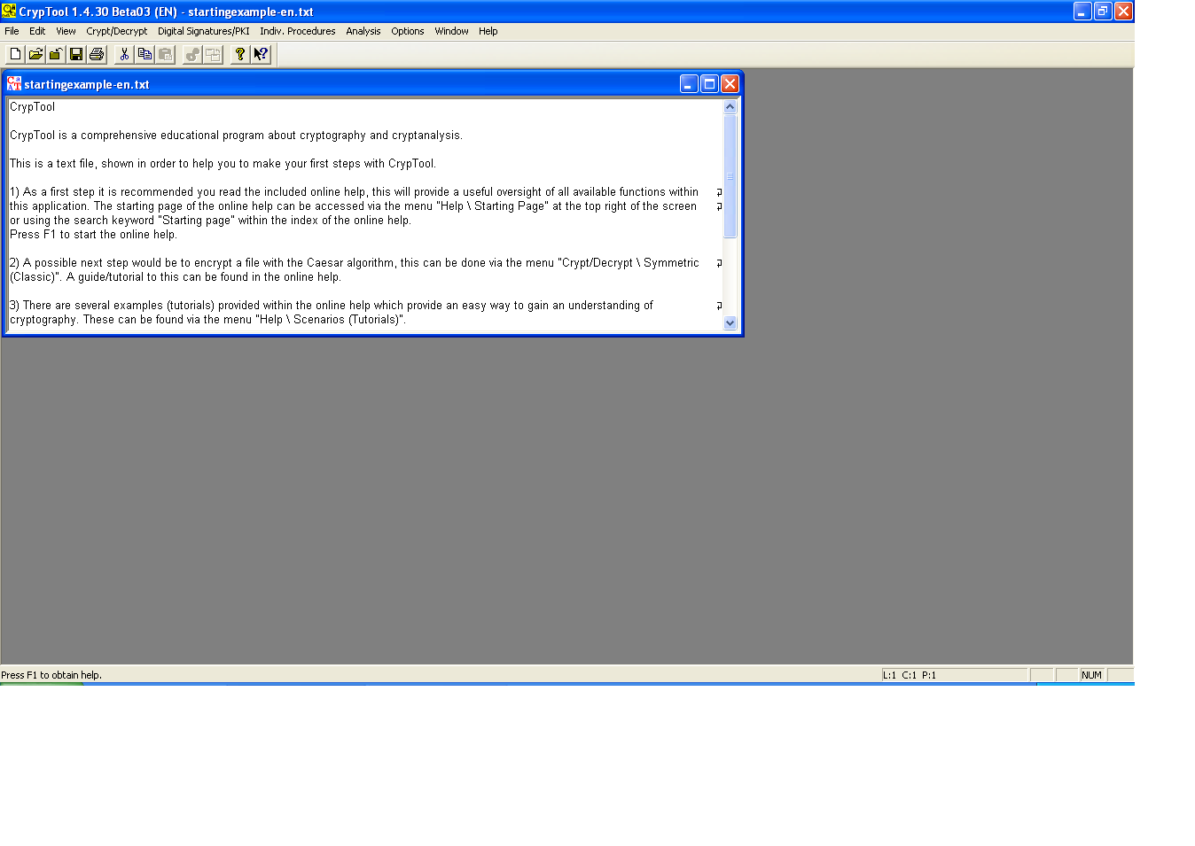Image resolution: width=1195 pixels, height=846 pixels.
Task: Open the Options menu
Action: [x=408, y=31]
